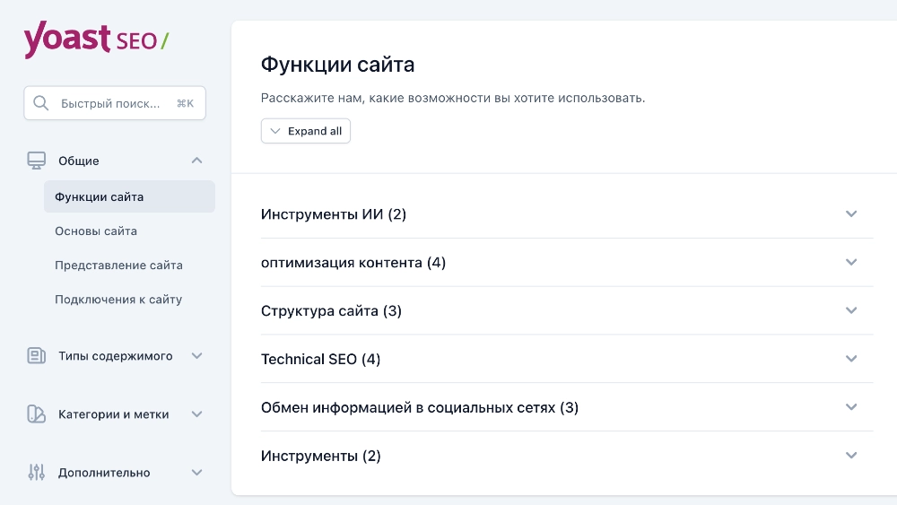Expand Структура сайта (3) section chevron
897x505 pixels.
coord(851,310)
